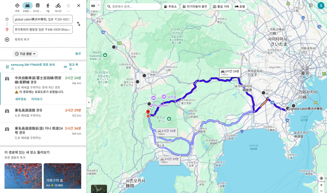Open route 옵션 link

click(x=78, y=54)
